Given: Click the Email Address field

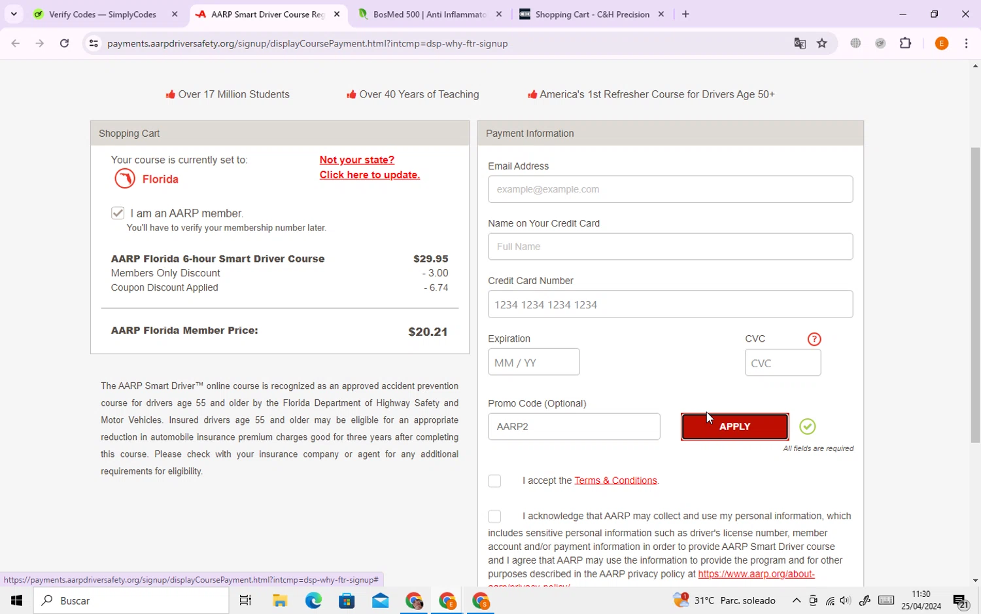Looking at the screenshot, I should (x=670, y=189).
